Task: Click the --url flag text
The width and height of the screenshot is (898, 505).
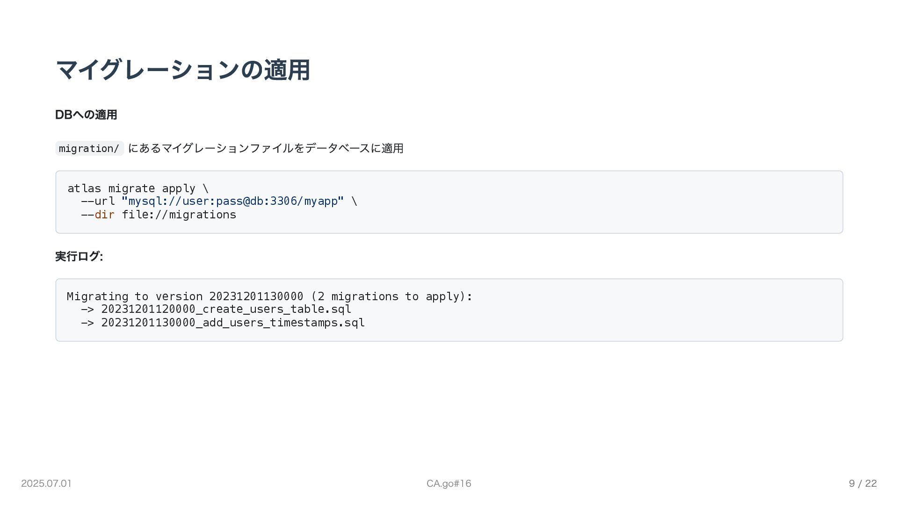Action: (98, 202)
